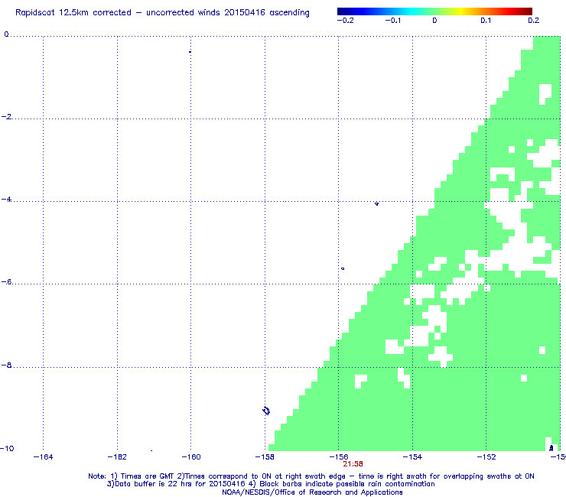Click the latitude label -4

pos(6,200)
